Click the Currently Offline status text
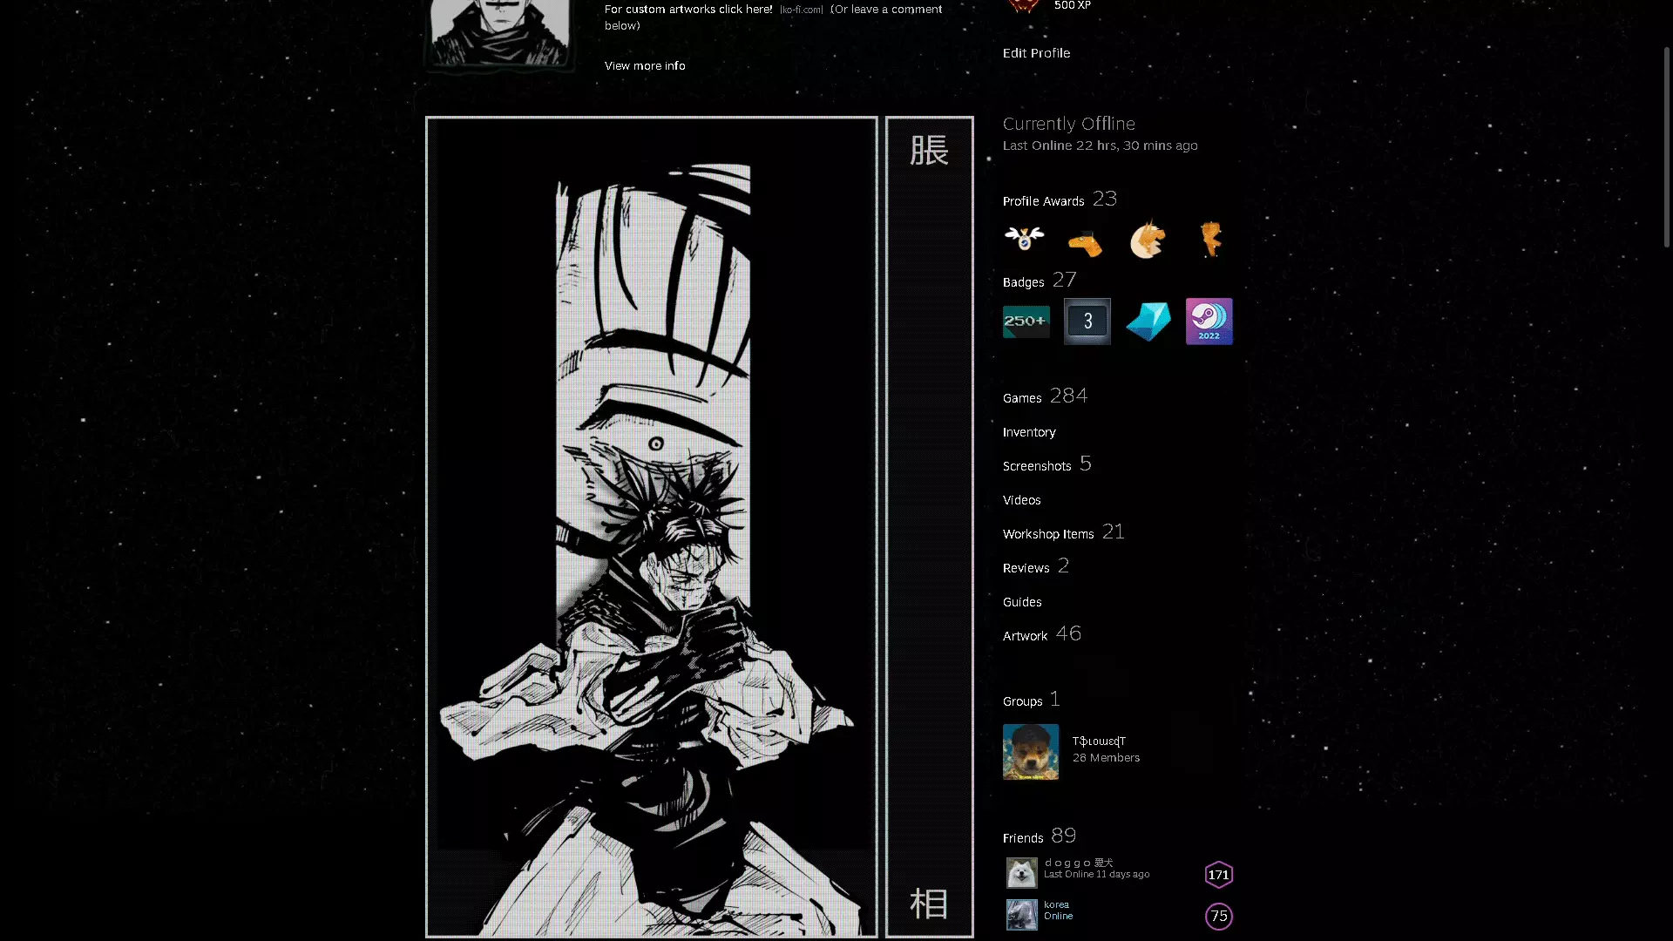Viewport: 1673px width, 941px height. pyautogui.click(x=1068, y=124)
